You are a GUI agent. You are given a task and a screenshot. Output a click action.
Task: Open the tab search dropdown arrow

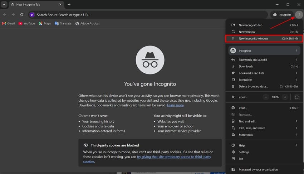[4, 4]
